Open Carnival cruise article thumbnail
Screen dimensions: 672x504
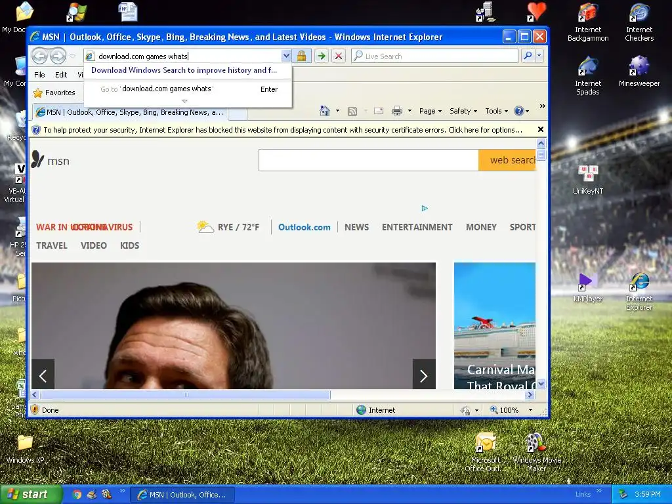point(495,325)
